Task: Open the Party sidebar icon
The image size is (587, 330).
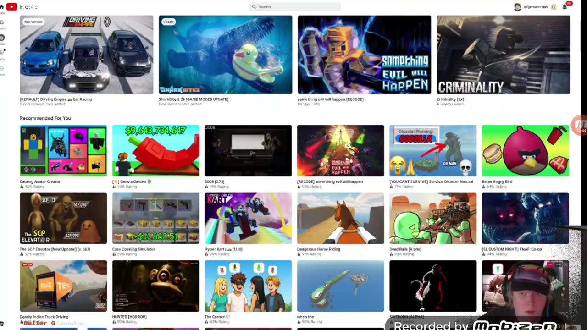Action: [x=2, y=53]
